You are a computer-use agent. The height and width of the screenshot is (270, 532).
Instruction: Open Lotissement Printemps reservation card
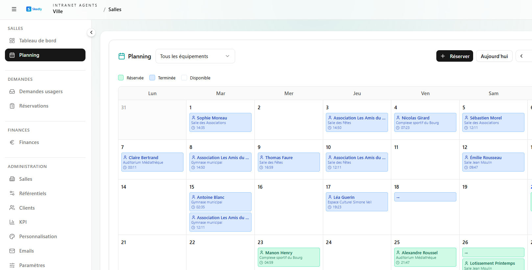[x=493, y=264]
